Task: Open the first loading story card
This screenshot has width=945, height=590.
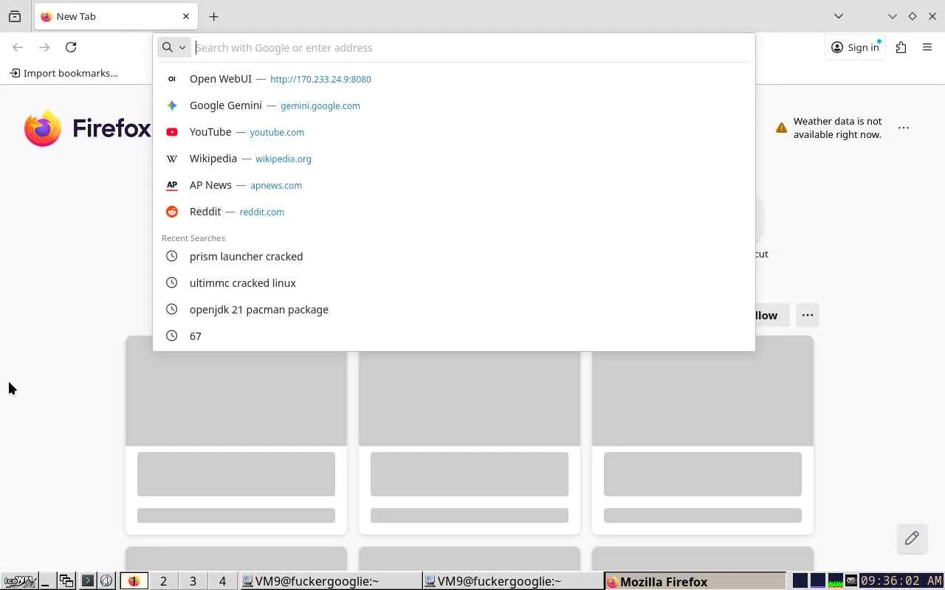Action: pos(236,435)
